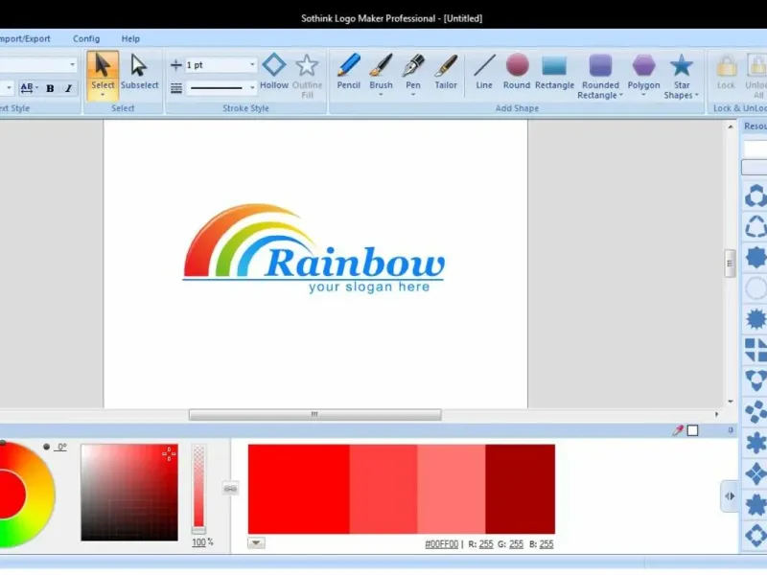Expand Star Shapes dropdown arrow

697,95
